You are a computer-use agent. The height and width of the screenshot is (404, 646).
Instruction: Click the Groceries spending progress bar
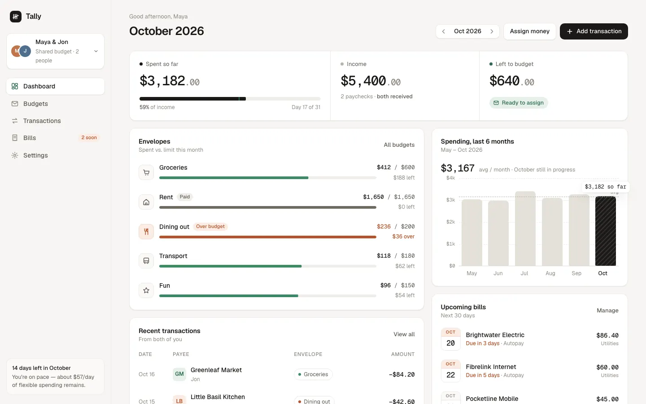pyautogui.click(x=268, y=178)
